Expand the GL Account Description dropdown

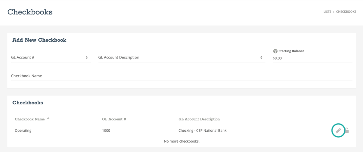[181, 57]
